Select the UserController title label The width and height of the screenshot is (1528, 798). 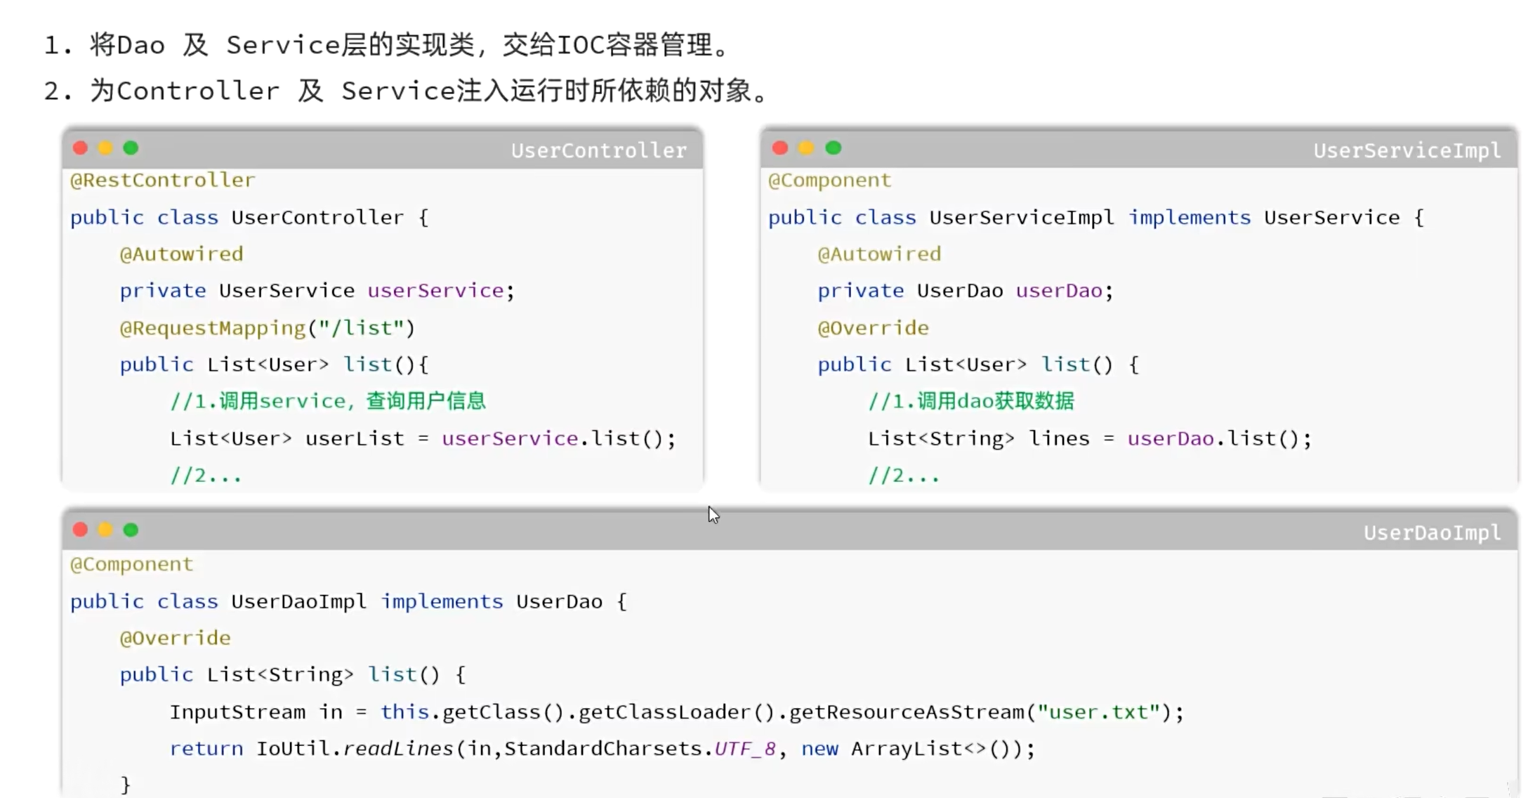599,150
